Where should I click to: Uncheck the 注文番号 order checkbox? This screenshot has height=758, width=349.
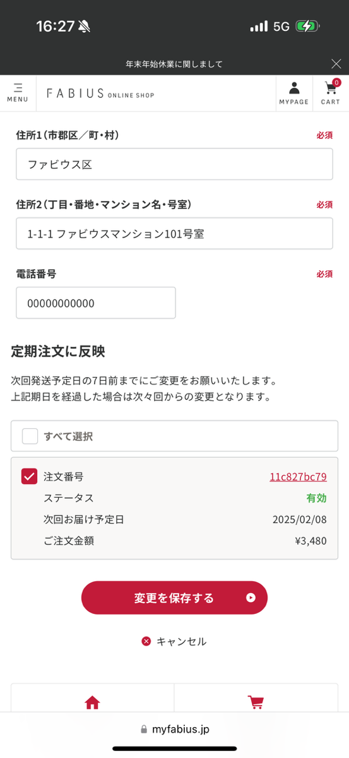pyautogui.click(x=30, y=476)
